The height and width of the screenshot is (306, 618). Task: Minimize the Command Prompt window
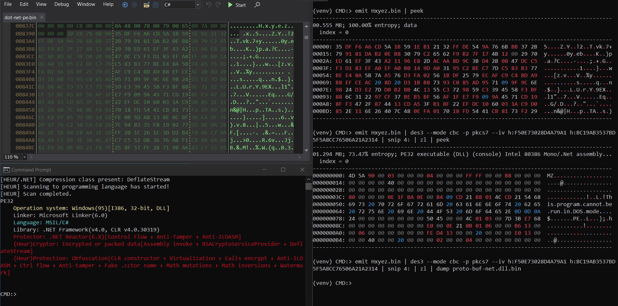pyautogui.click(x=264, y=170)
